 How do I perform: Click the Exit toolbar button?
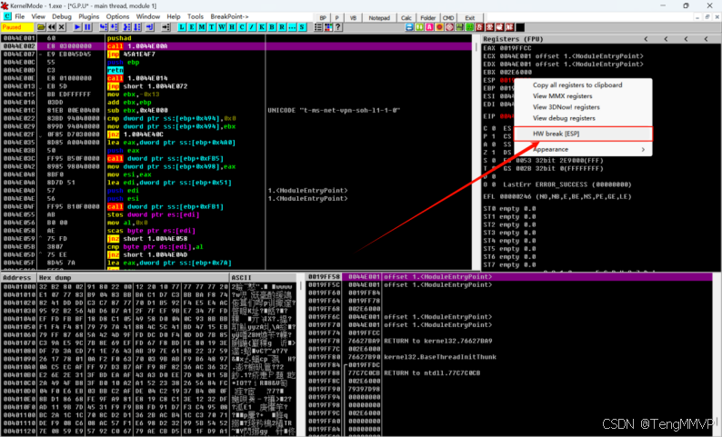point(470,18)
